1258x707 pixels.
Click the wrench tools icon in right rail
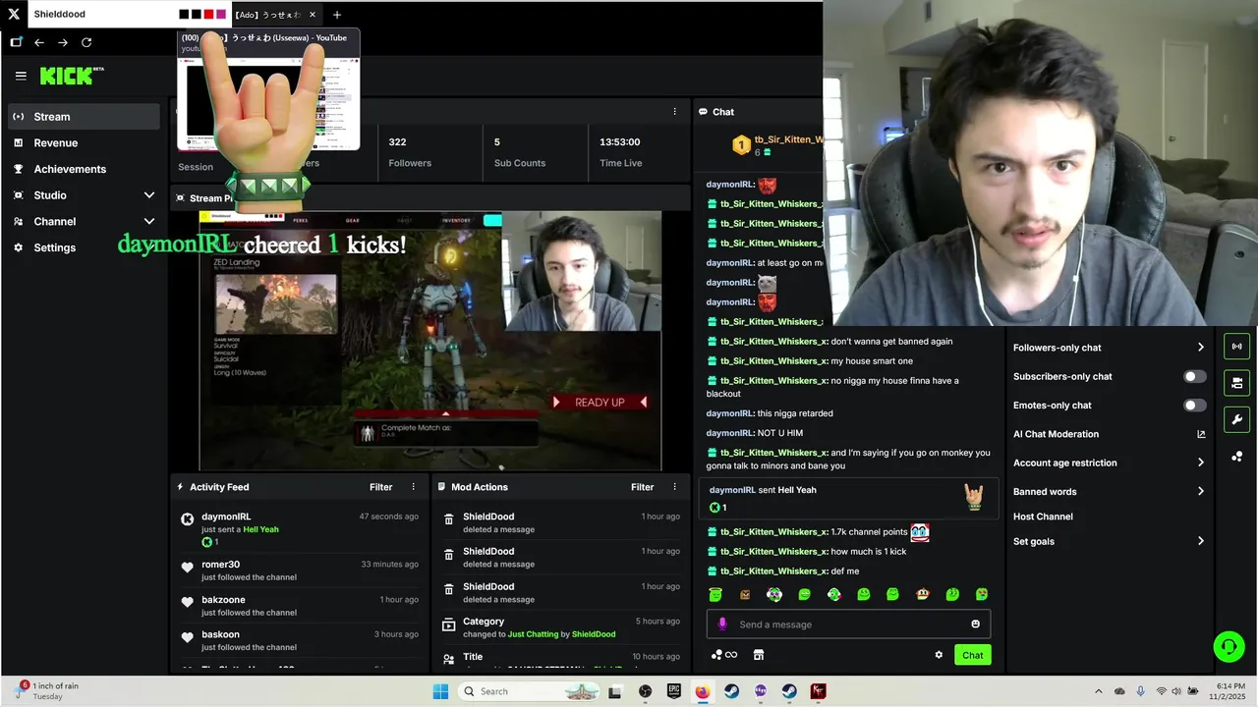[x=1236, y=420]
